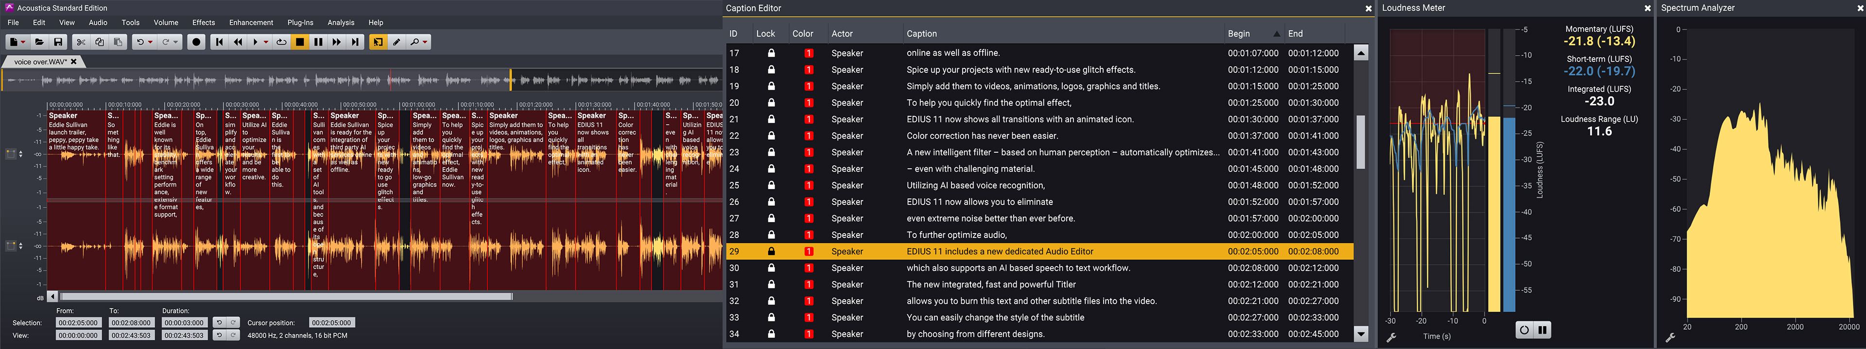1866x349 pixels.
Task: Select the Pencil edit tool
Action: (396, 43)
